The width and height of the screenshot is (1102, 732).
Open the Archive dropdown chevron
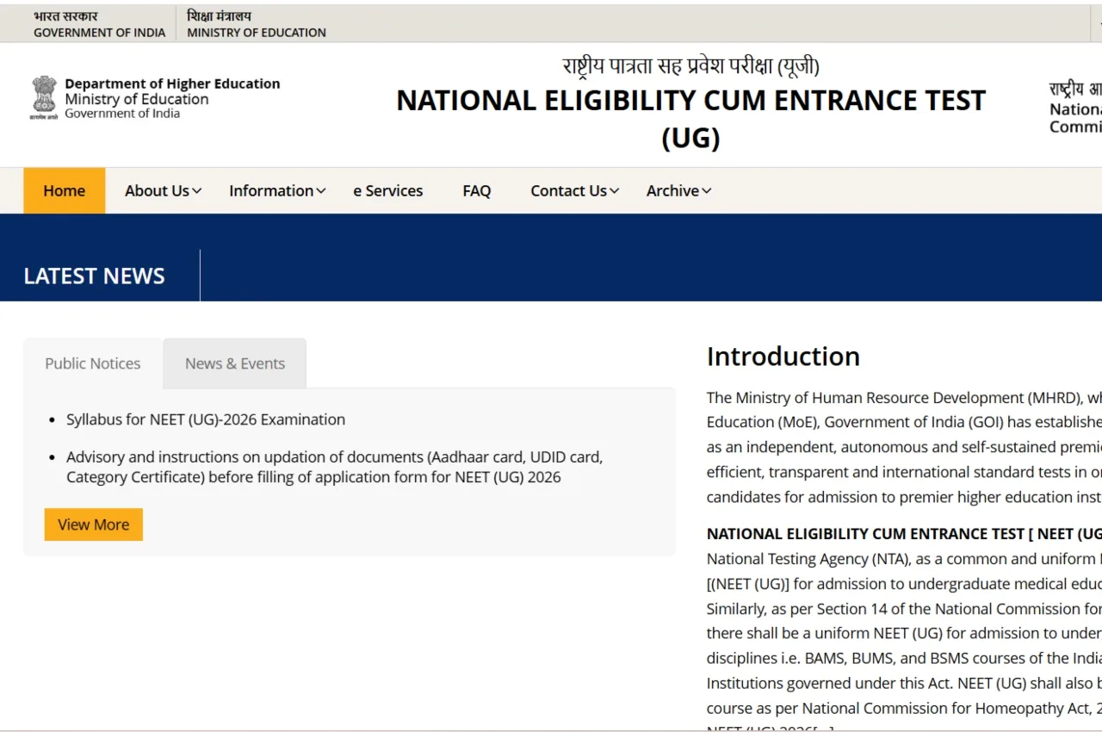click(x=707, y=191)
